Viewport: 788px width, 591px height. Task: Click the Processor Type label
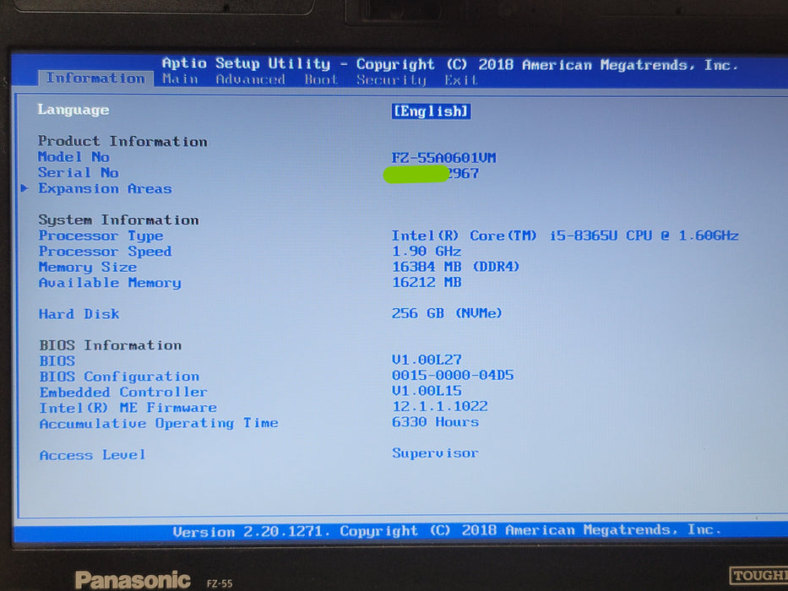click(101, 236)
